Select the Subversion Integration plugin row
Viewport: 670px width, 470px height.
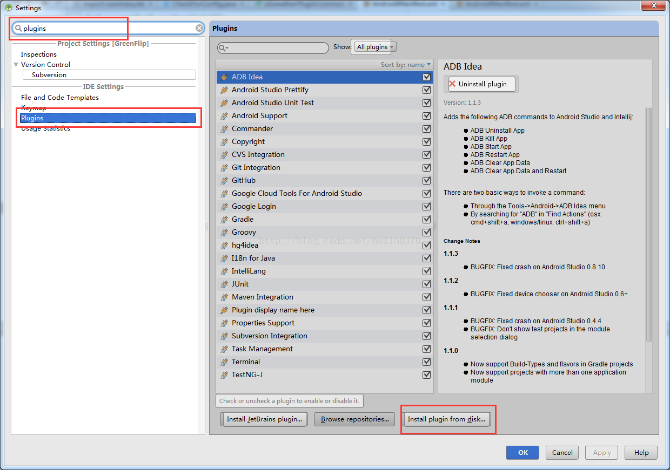(325, 336)
